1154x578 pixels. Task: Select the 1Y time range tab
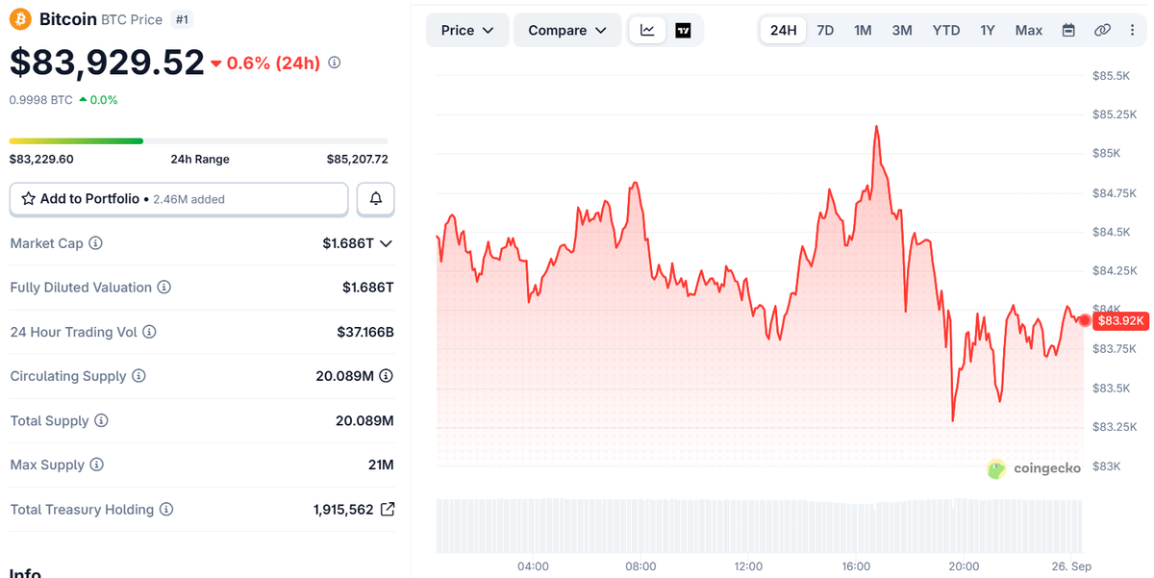coord(988,30)
